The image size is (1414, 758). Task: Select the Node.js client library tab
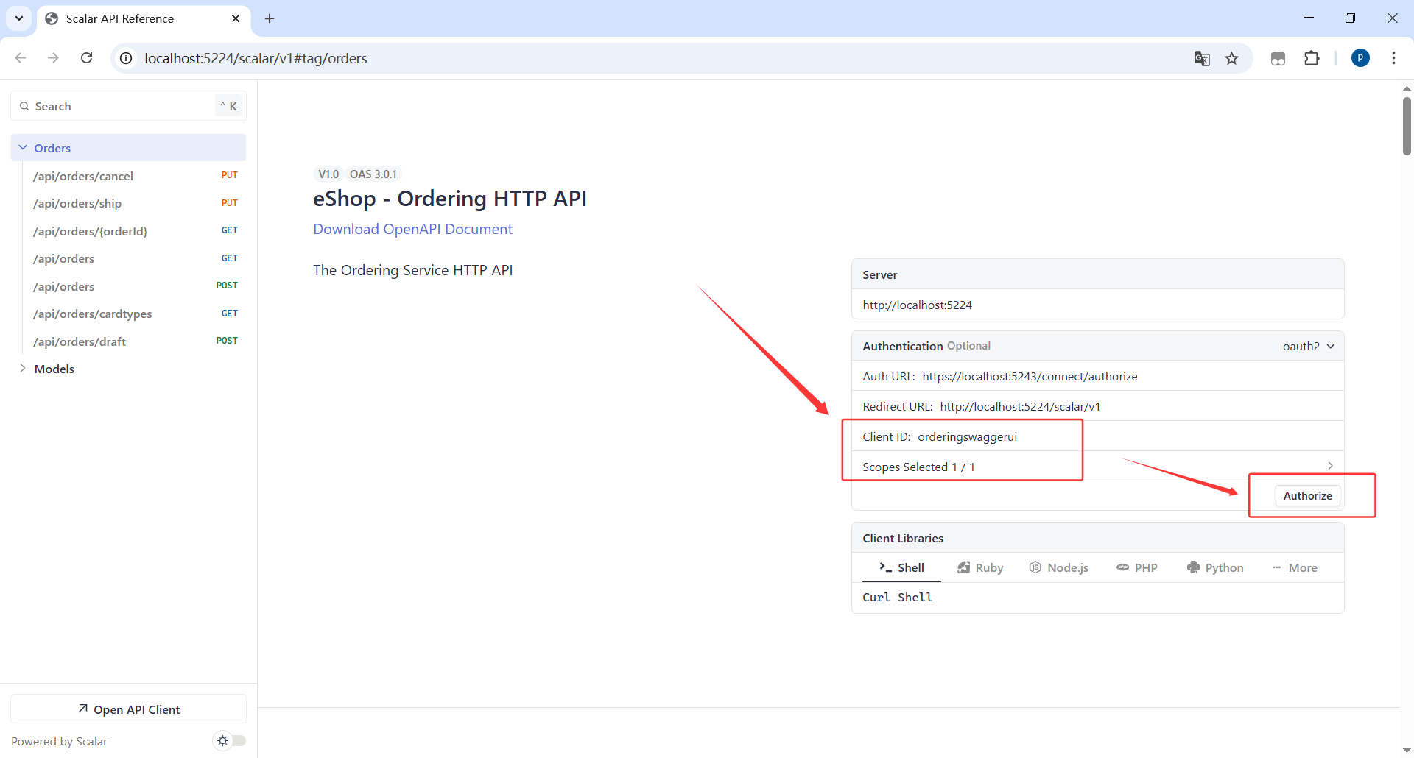click(x=1058, y=567)
